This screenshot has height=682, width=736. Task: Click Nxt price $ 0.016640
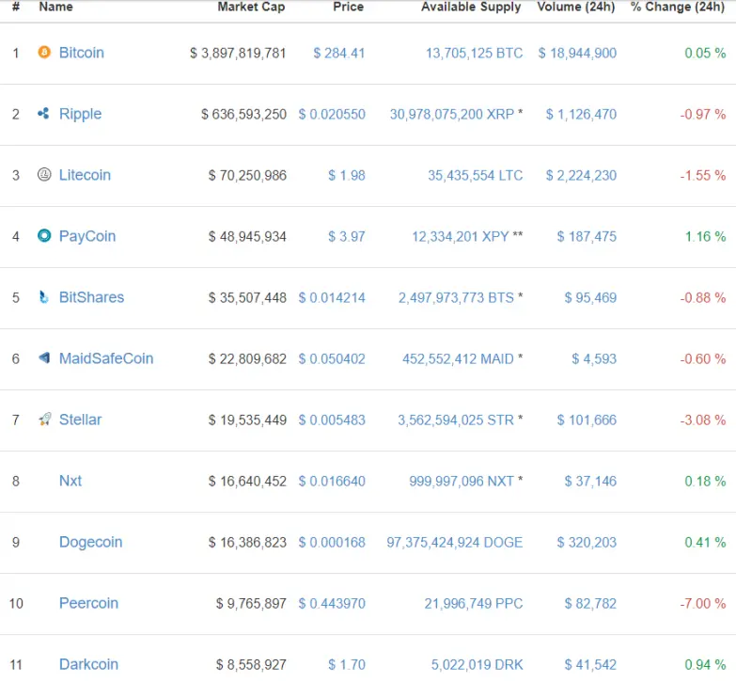tap(332, 481)
